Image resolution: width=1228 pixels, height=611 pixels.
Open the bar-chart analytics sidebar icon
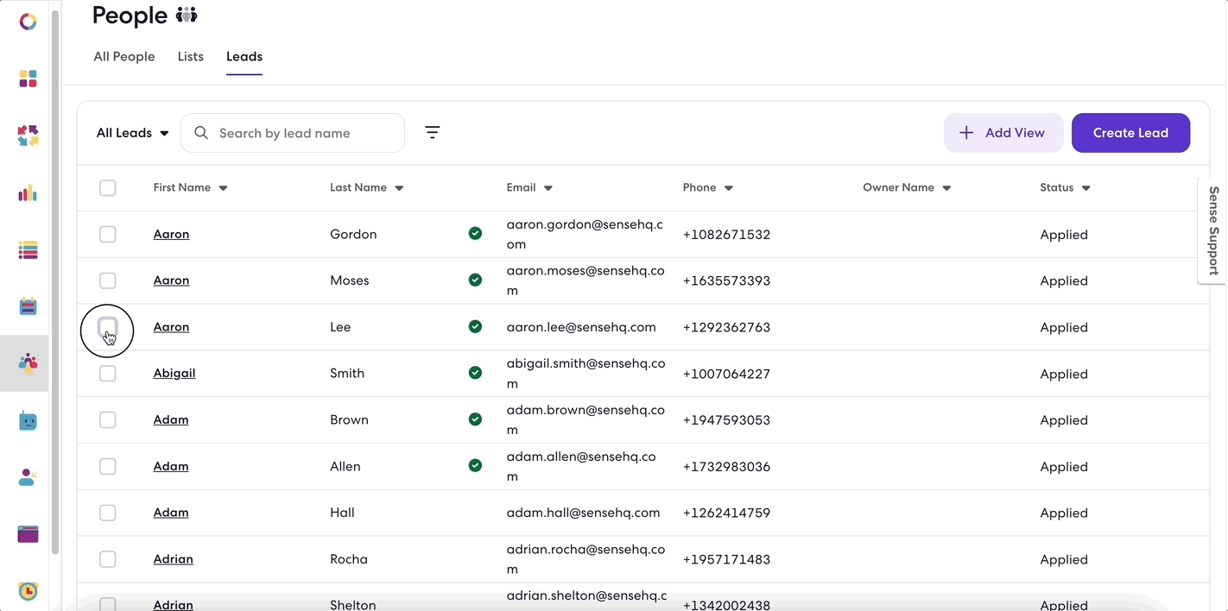pos(28,192)
